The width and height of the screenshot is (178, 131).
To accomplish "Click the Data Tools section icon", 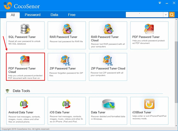I will (x=7, y=91).
